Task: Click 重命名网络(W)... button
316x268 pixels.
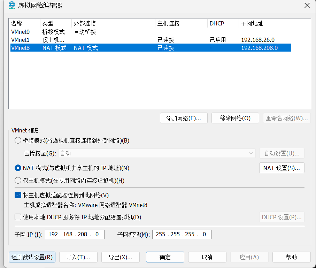Action: (x=287, y=118)
